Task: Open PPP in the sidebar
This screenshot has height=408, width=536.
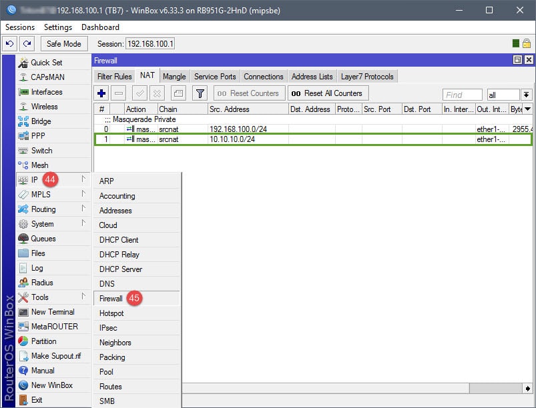Action: coord(53,136)
